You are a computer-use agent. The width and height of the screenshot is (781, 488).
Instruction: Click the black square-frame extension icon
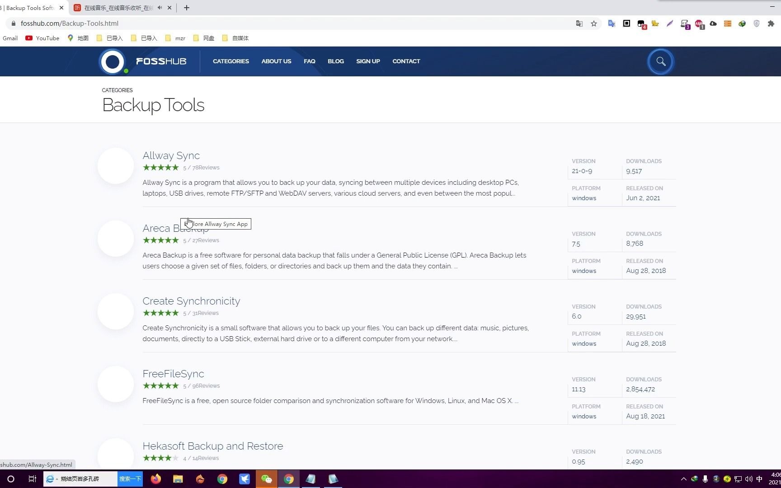[x=626, y=23]
